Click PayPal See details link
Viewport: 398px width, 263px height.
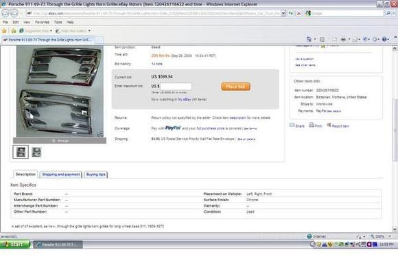click(334, 111)
